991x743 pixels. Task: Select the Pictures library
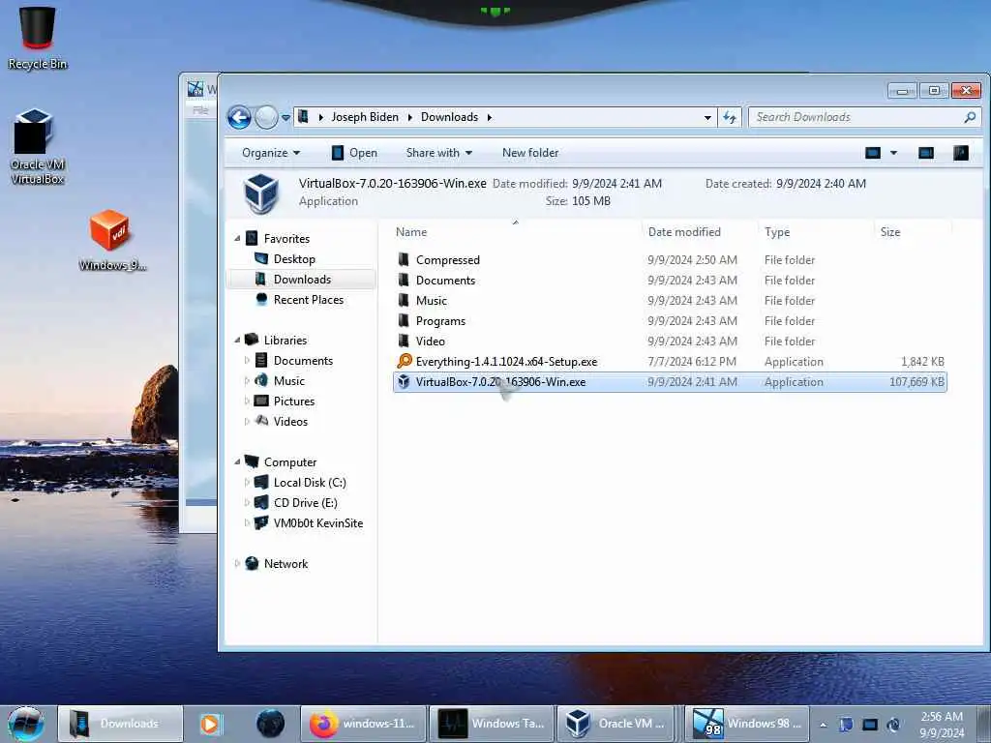[294, 401]
